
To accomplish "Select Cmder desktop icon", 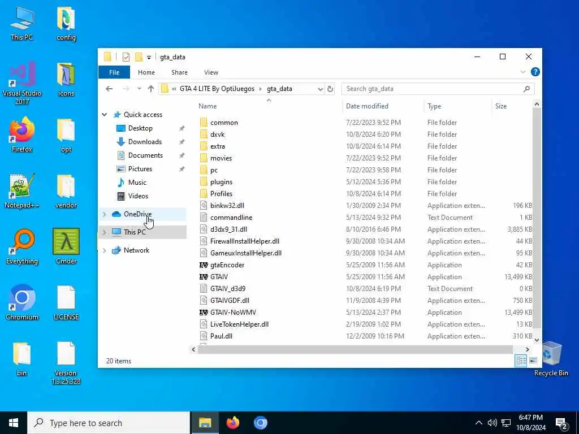I will (66, 247).
